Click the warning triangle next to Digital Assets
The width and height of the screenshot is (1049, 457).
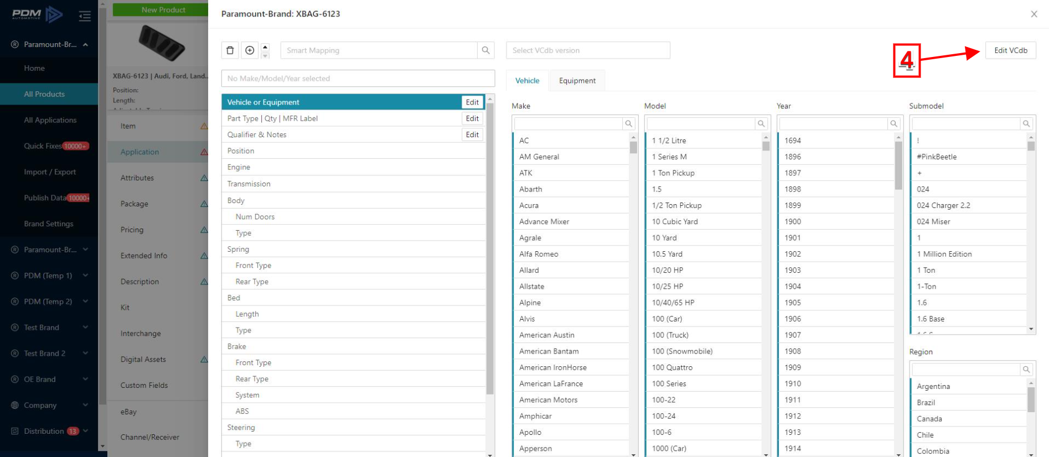pyautogui.click(x=204, y=359)
